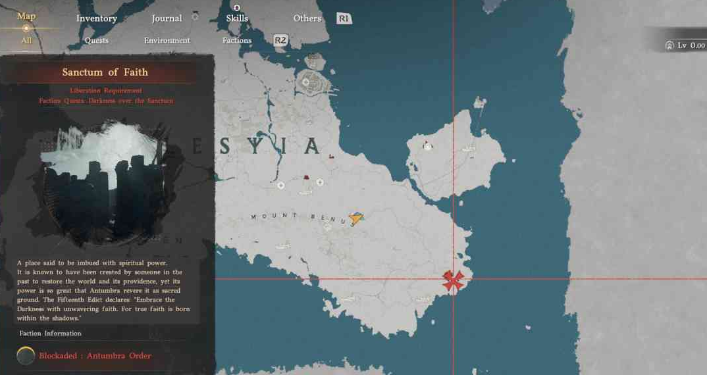This screenshot has width=707, height=375.
Task: Switch to the Inventory tab
Action: point(97,18)
